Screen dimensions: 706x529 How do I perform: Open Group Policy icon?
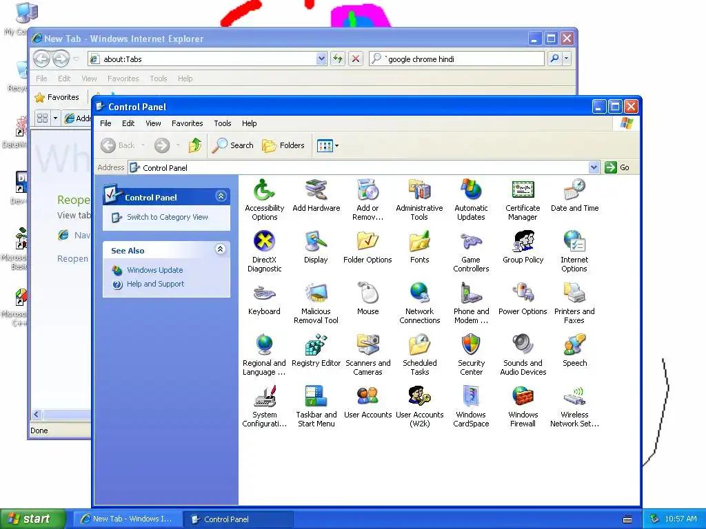click(523, 247)
